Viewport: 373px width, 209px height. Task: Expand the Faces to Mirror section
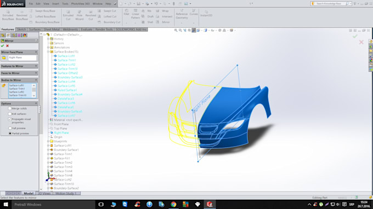tap(19, 73)
